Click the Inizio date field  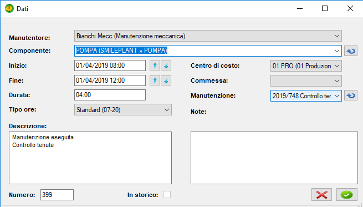coord(110,65)
